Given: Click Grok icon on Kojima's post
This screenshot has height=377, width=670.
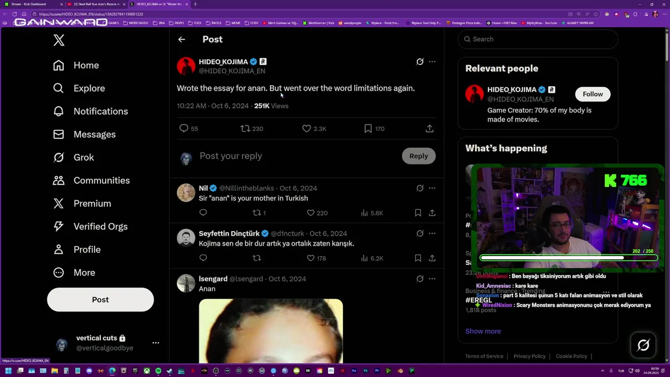Looking at the screenshot, I should pyautogui.click(x=420, y=62).
